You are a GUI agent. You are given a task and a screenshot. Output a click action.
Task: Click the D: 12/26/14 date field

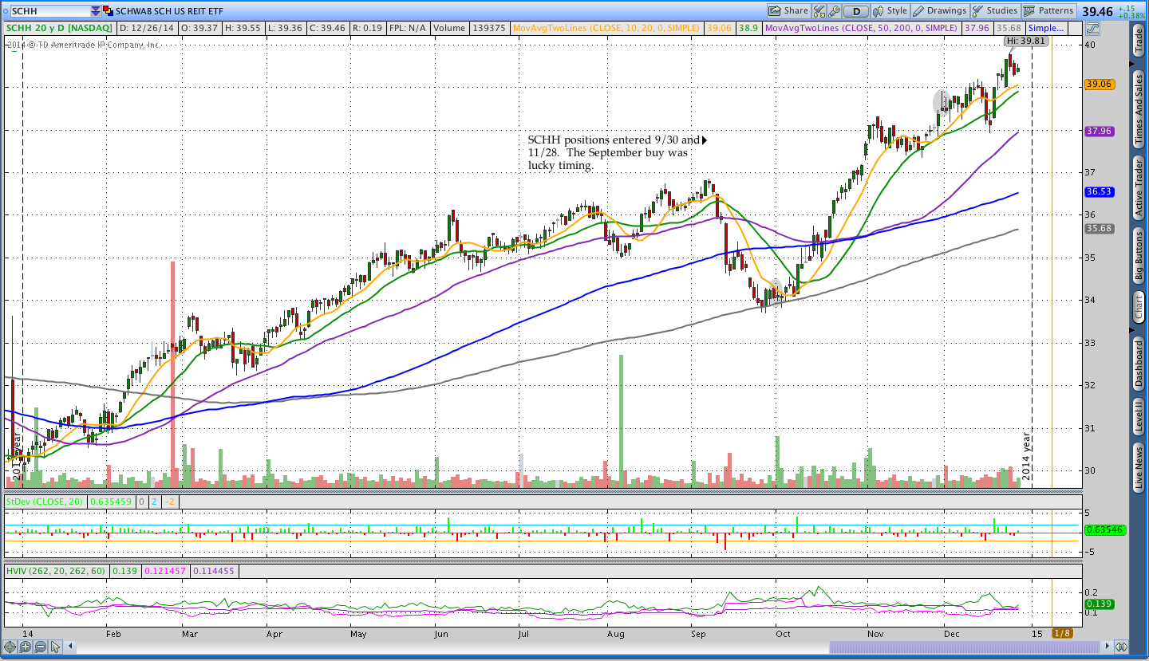tap(146, 28)
